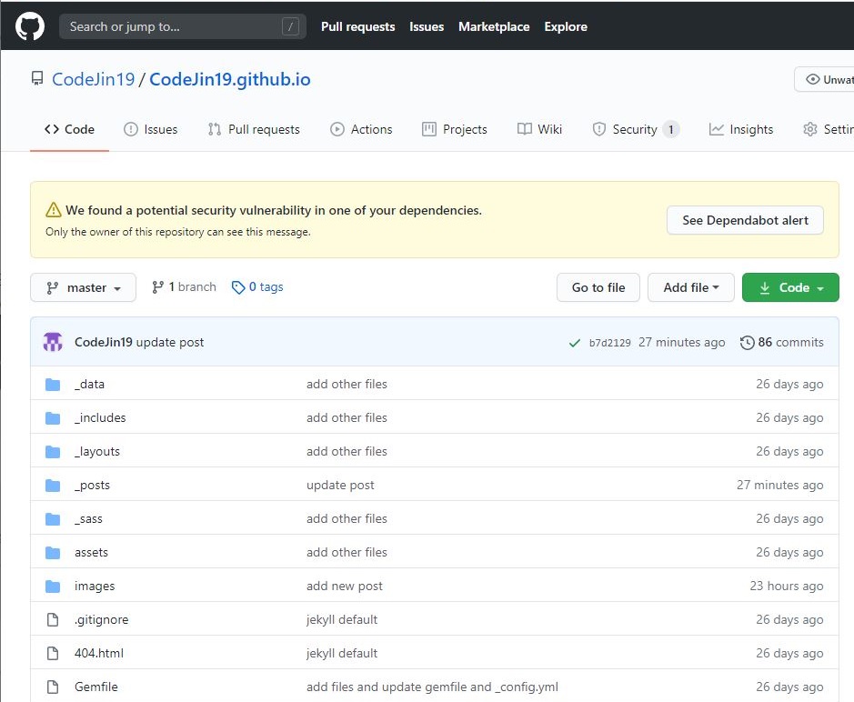Click the CodeJin19 user avatar in commit row
Screen dimensions: 854x702
[53, 342]
